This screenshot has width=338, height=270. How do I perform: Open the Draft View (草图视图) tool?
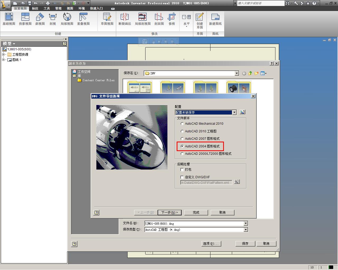(x=107, y=19)
